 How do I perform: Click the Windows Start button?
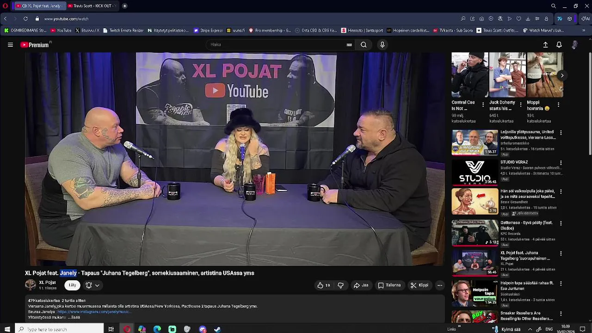pyautogui.click(x=7, y=329)
